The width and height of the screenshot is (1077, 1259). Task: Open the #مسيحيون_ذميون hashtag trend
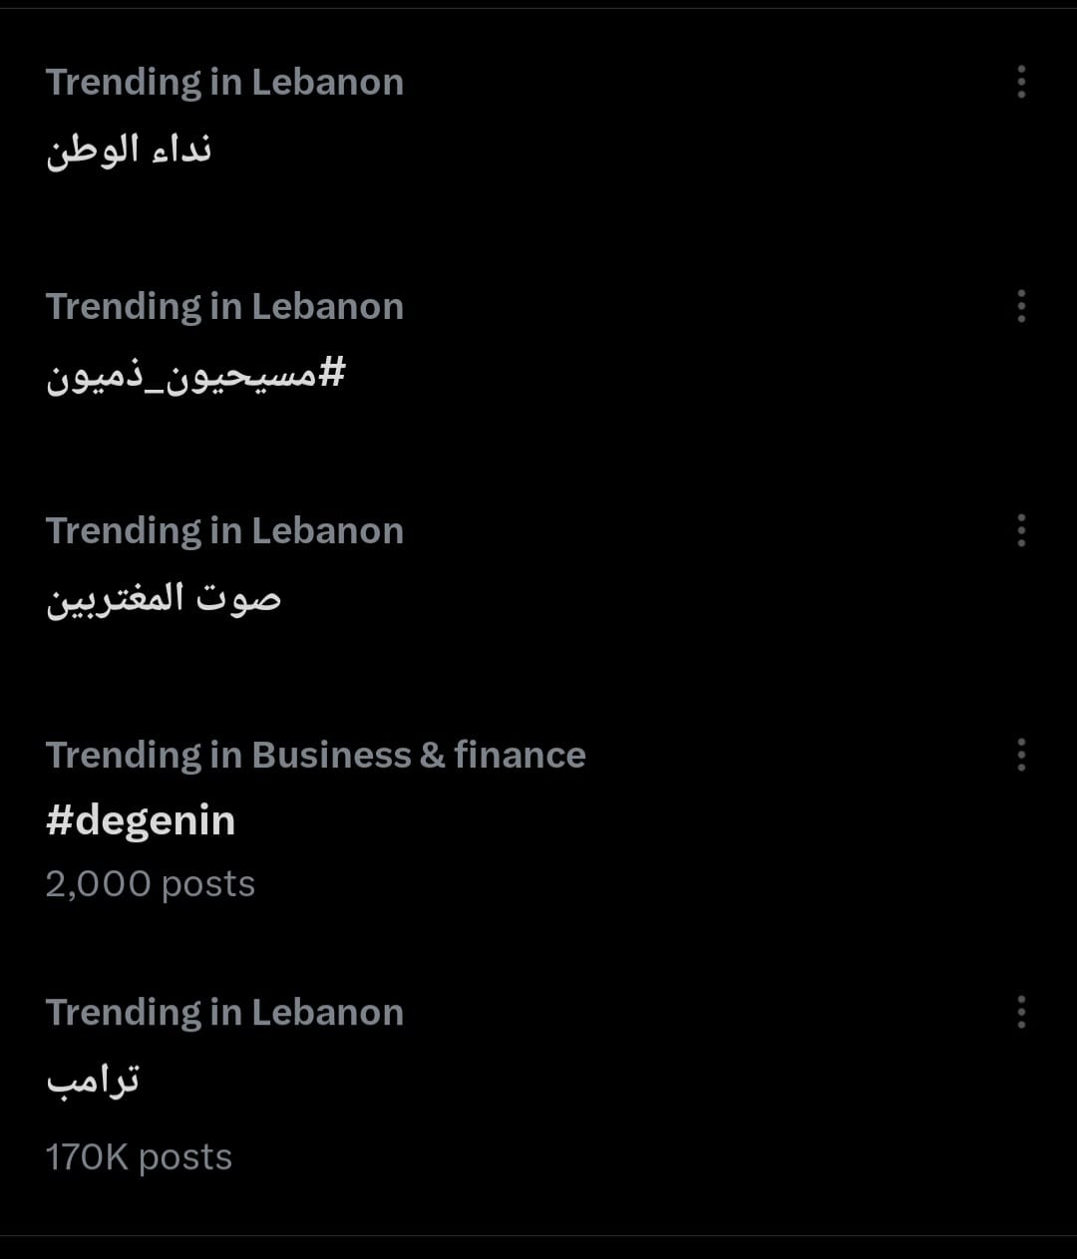195,375
